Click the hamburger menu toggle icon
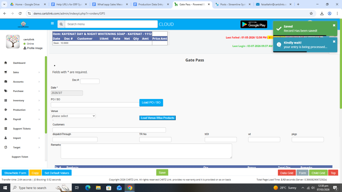 click(x=52, y=24)
